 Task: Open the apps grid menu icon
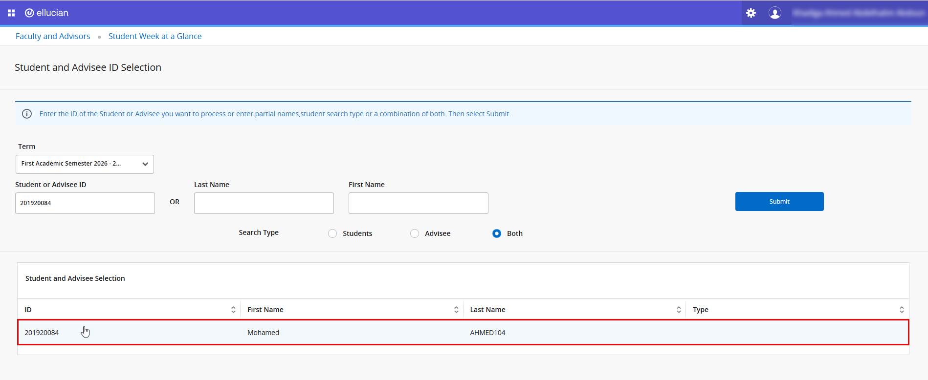coord(11,13)
